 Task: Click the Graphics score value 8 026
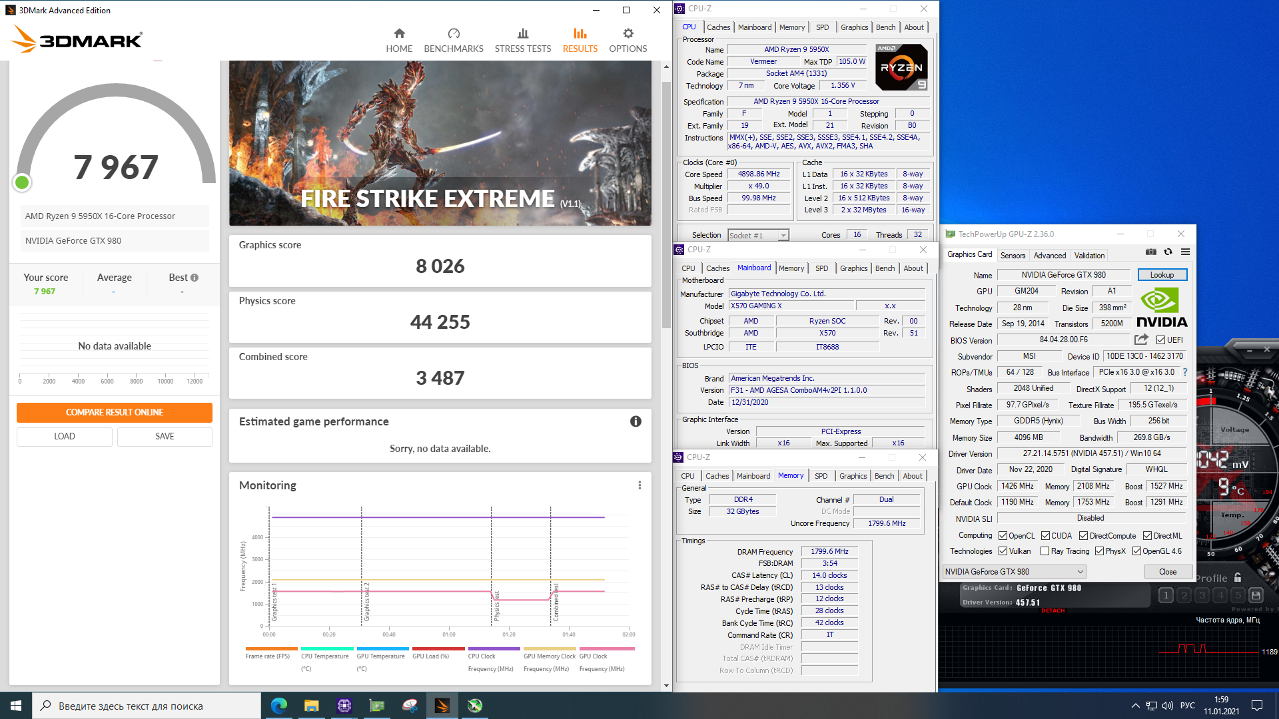coord(440,266)
